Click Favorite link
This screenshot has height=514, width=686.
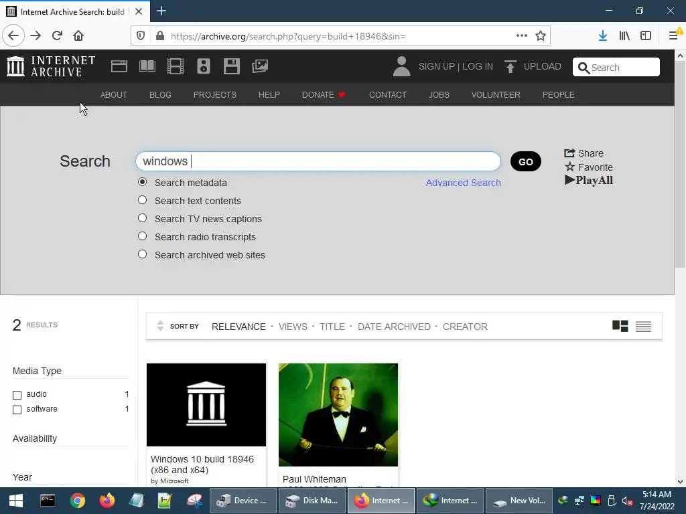pos(588,167)
